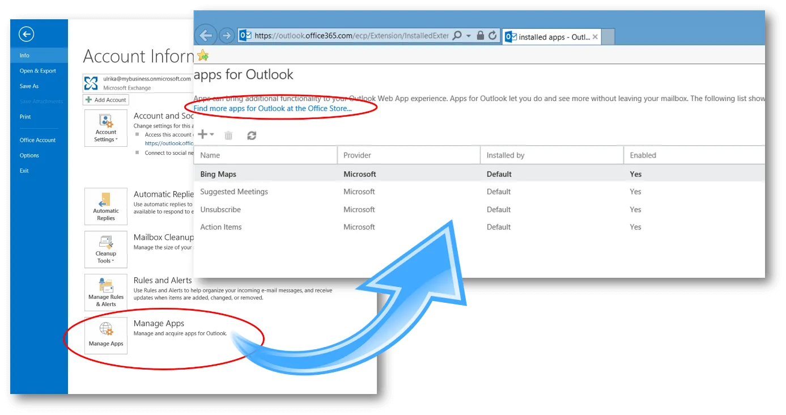Click the Add Account button
This screenshot has width=786, height=415.
coord(106,100)
